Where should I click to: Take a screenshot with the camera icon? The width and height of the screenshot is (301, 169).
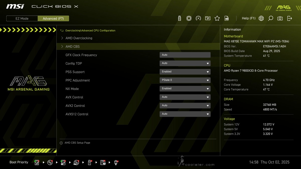tap(280, 18)
